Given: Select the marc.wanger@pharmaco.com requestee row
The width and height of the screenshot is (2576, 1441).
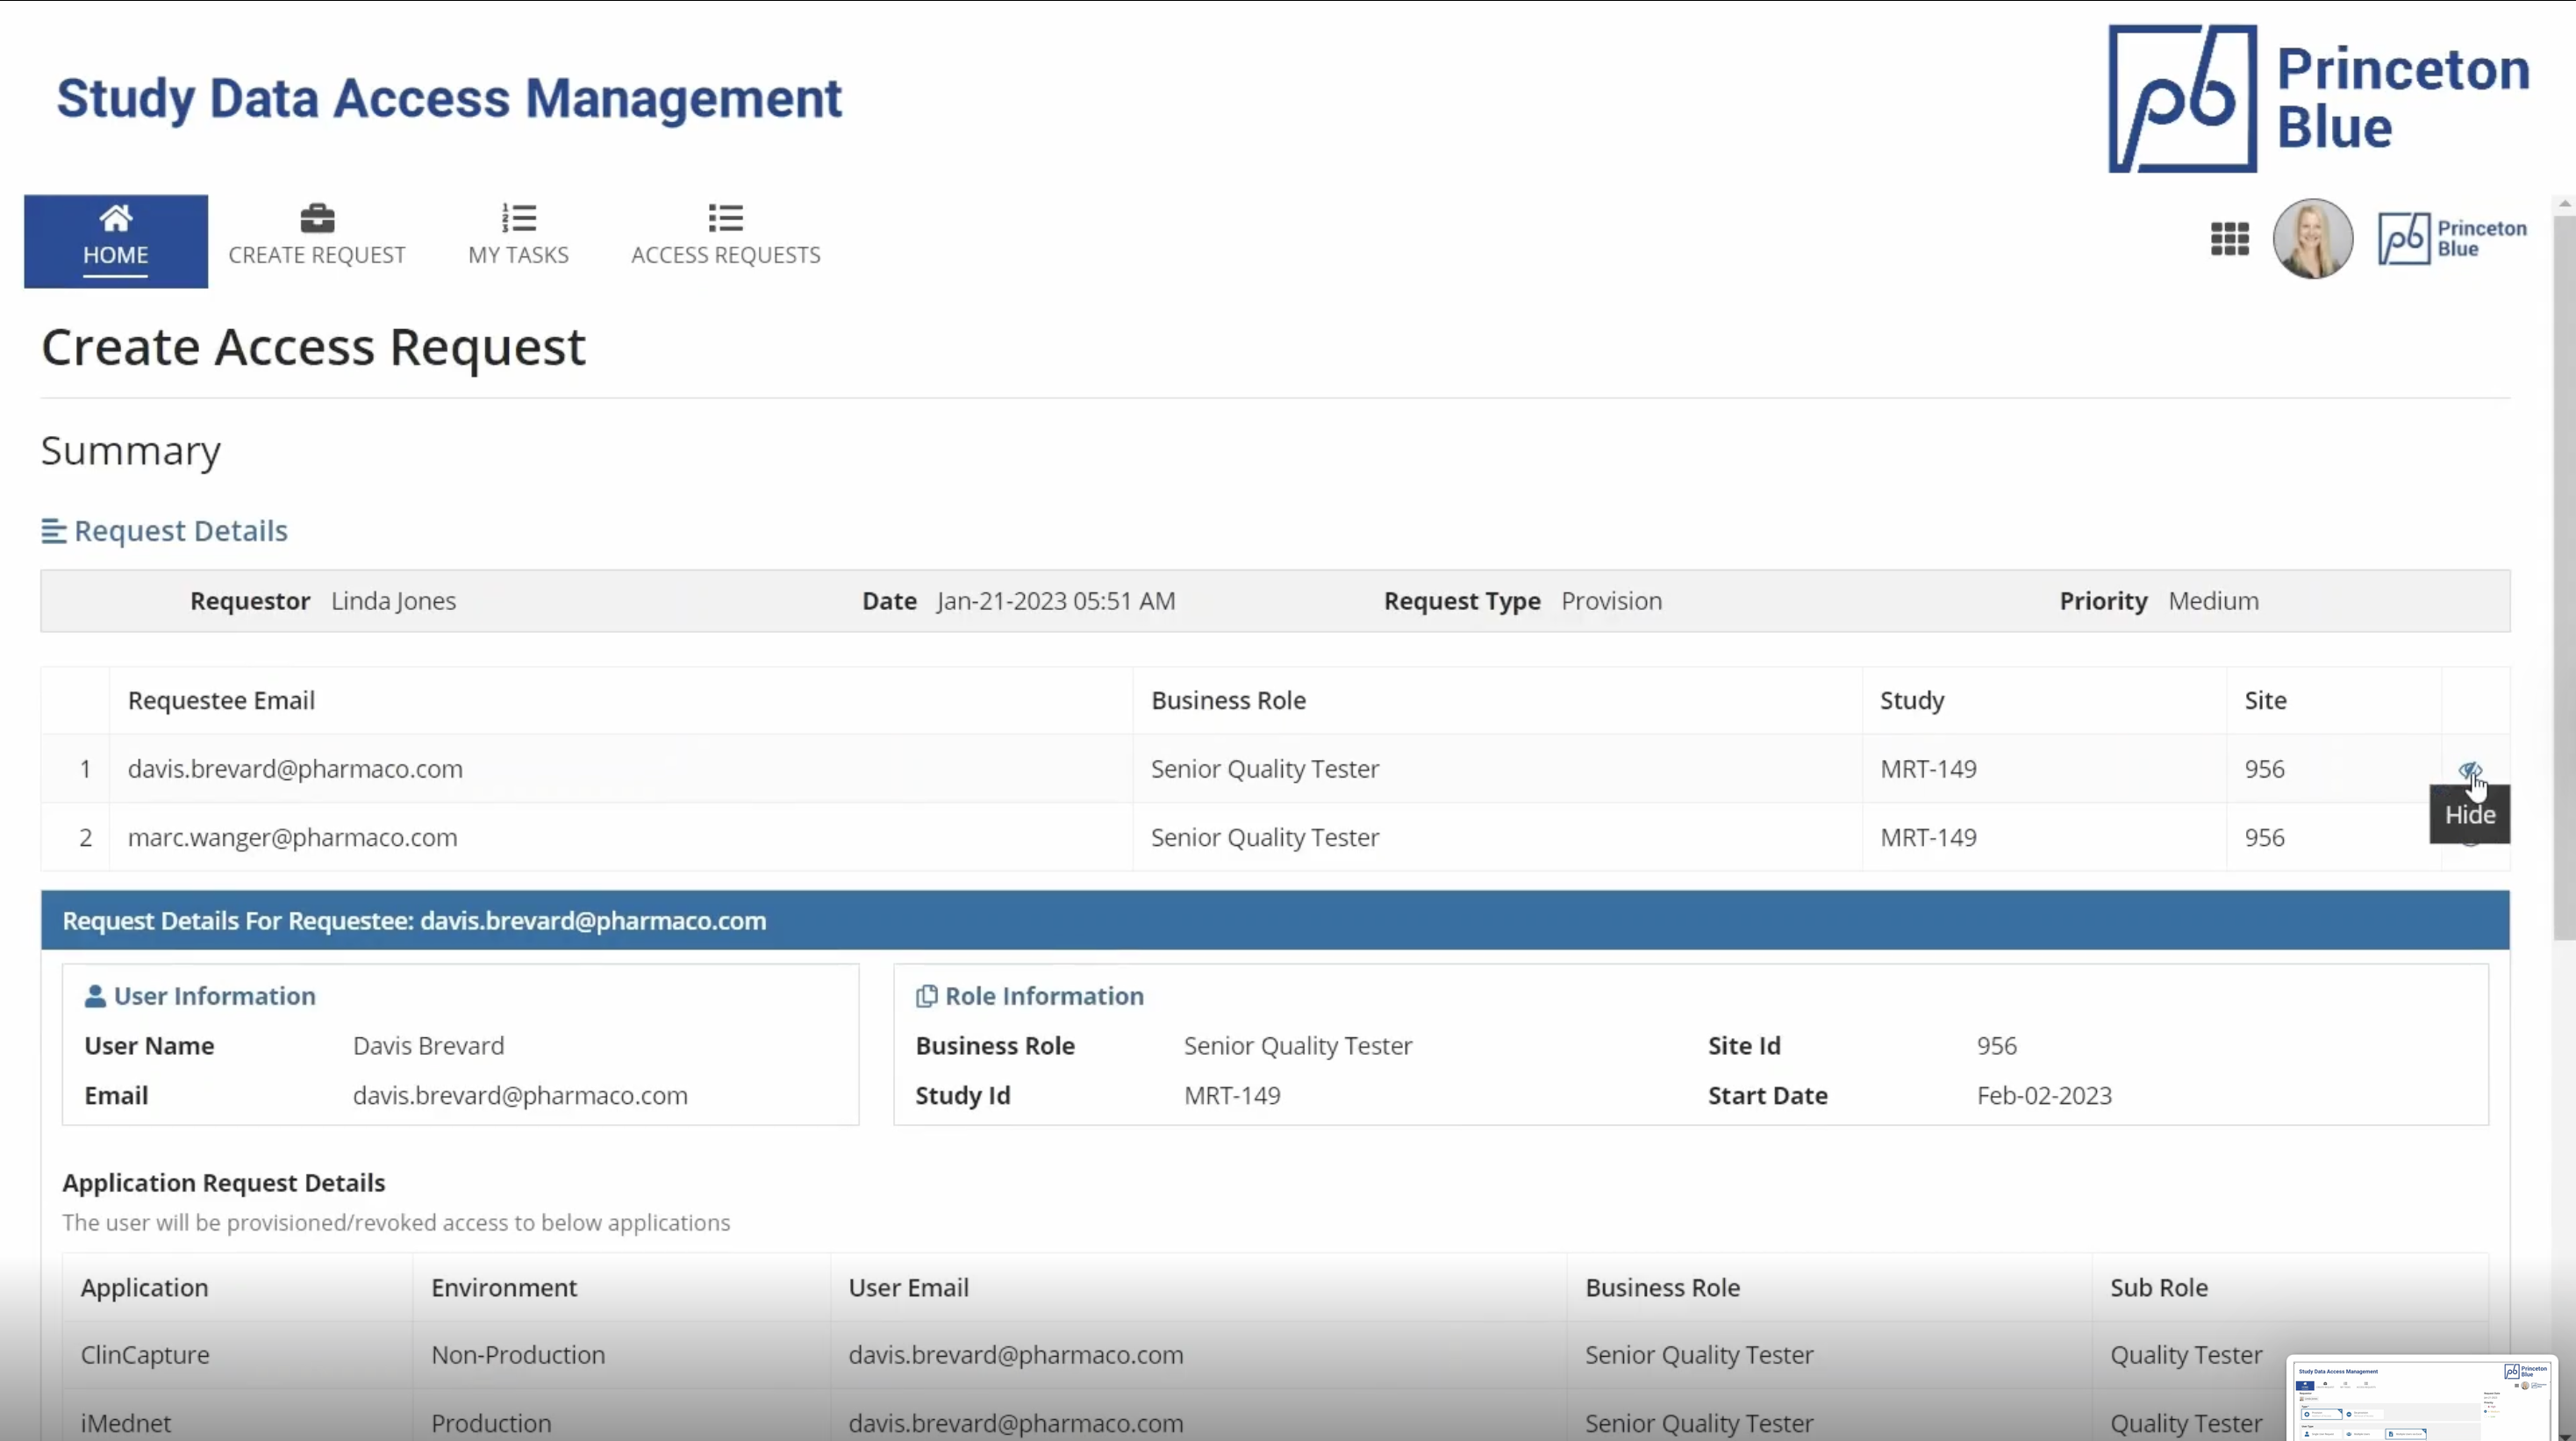Looking at the screenshot, I should coord(292,837).
